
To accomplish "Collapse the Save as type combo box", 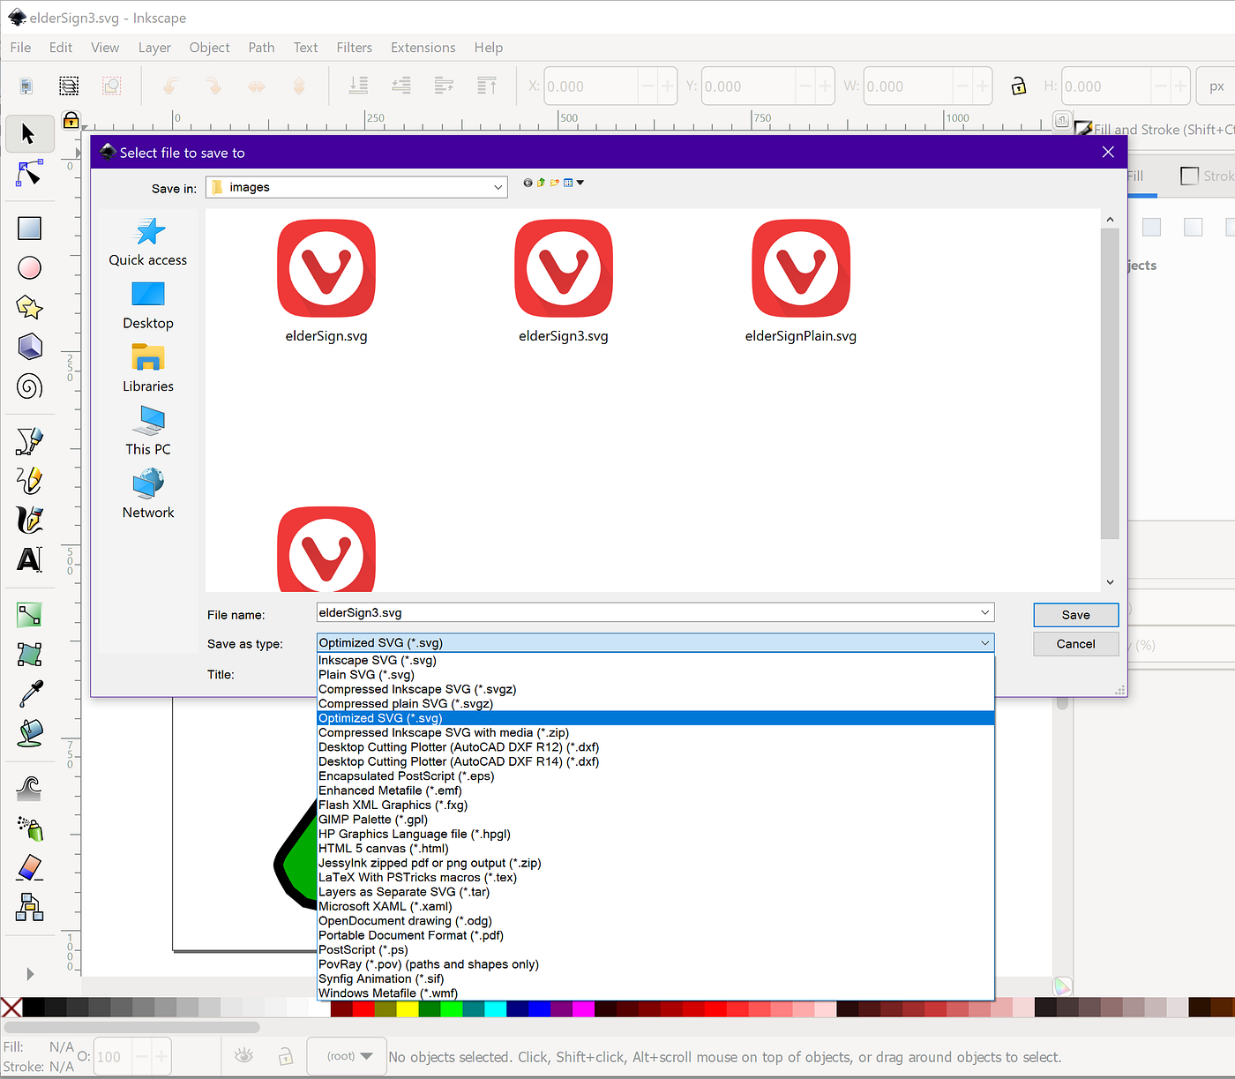I will (x=985, y=643).
